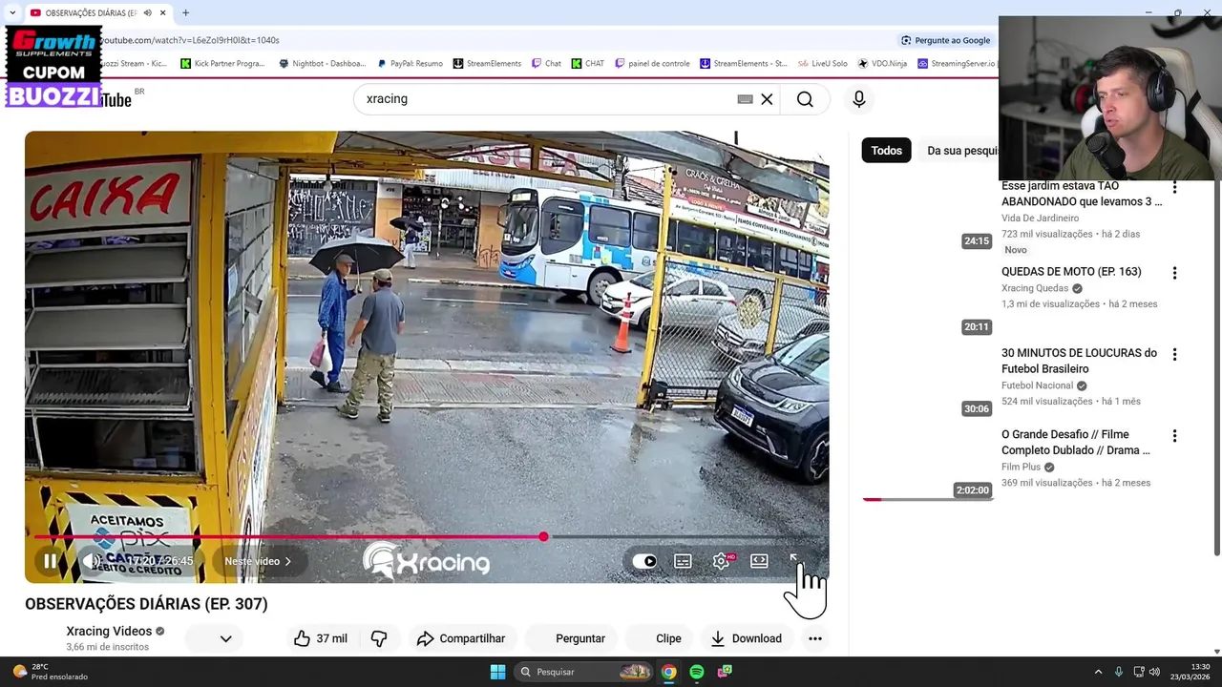Exit fullscreen using the player corner icon
The height and width of the screenshot is (687, 1222).
(795, 560)
